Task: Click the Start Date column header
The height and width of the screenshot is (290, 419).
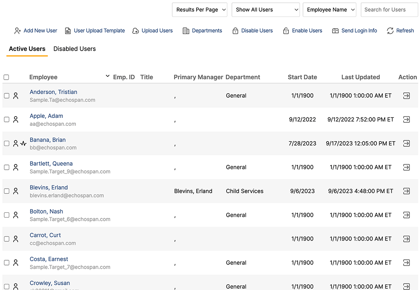Action: click(x=302, y=77)
